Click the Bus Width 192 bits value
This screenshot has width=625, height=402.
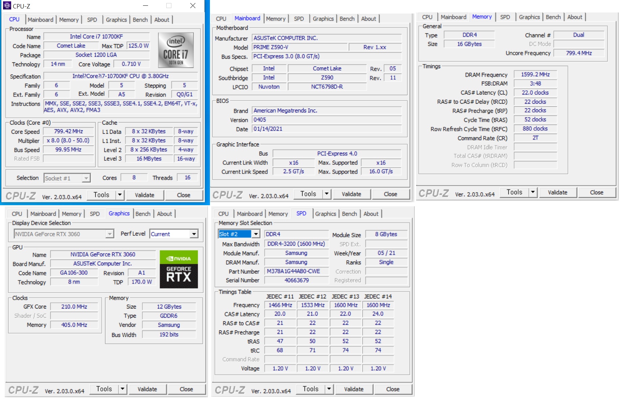(x=169, y=334)
